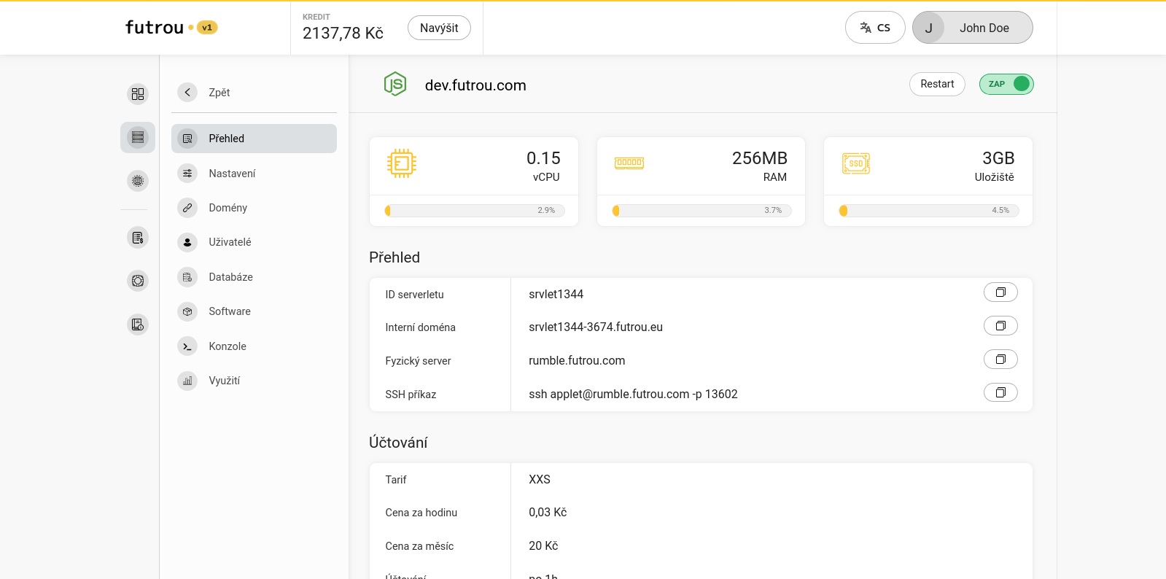Click the vCPU usage progress bar
The image size is (1166, 579).
click(x=475, y=211)
